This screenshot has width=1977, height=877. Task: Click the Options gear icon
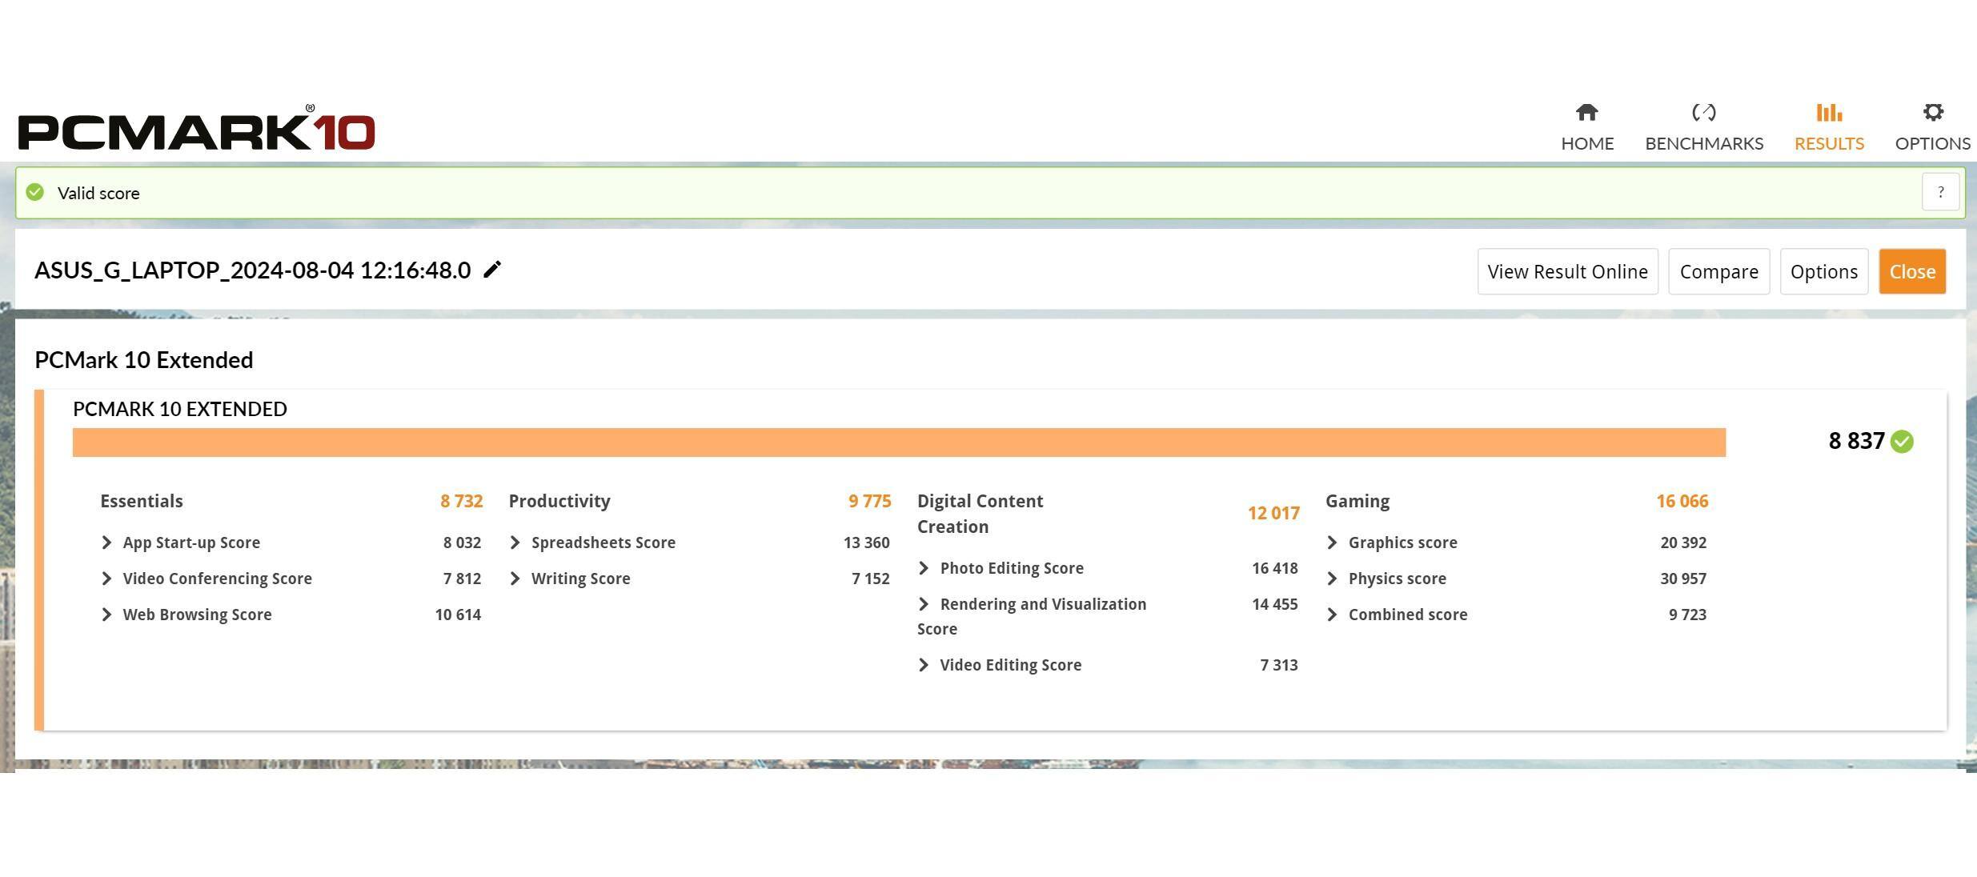(x=1933, y=112)
